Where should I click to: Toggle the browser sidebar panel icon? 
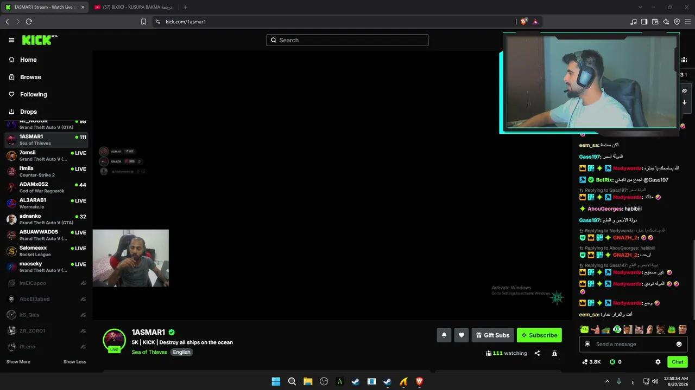644,22
